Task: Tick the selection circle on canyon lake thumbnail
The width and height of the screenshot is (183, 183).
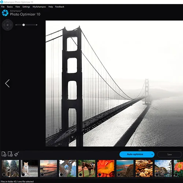Action: (119, 175)
